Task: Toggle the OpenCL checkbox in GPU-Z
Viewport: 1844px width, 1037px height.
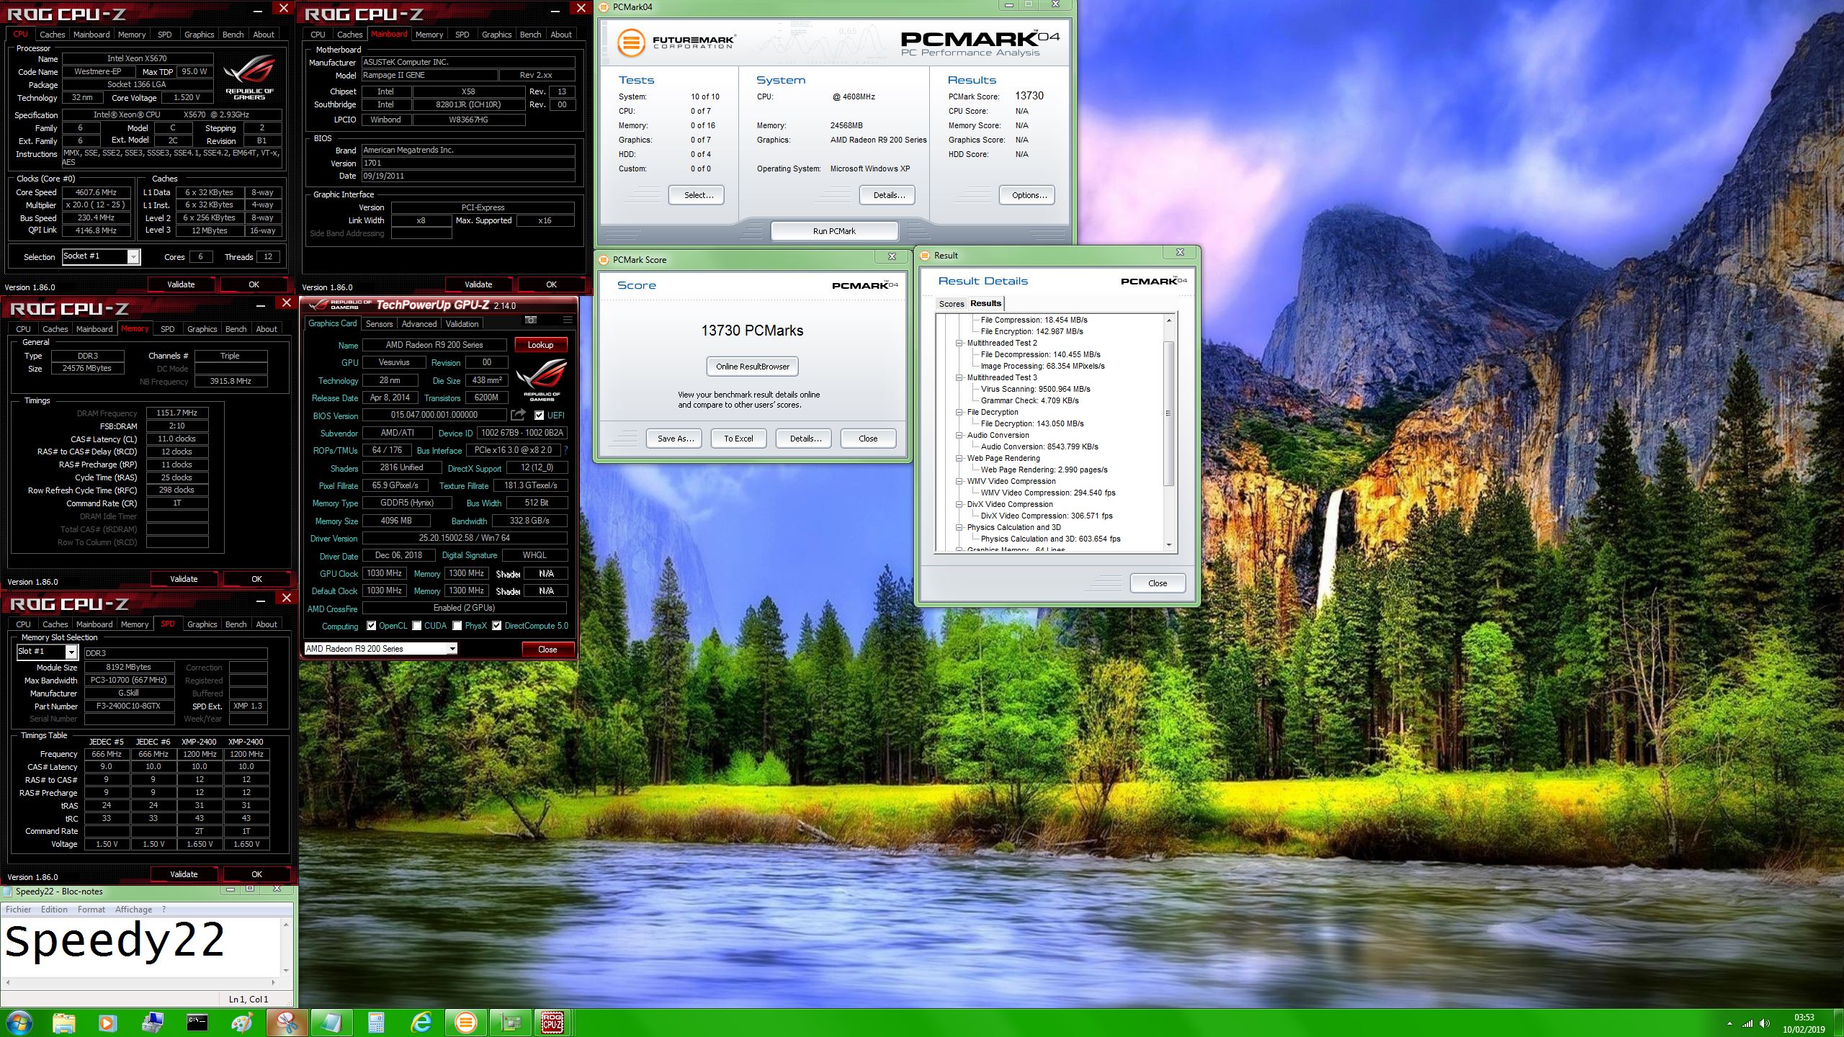Action: (x=371, y=626)
